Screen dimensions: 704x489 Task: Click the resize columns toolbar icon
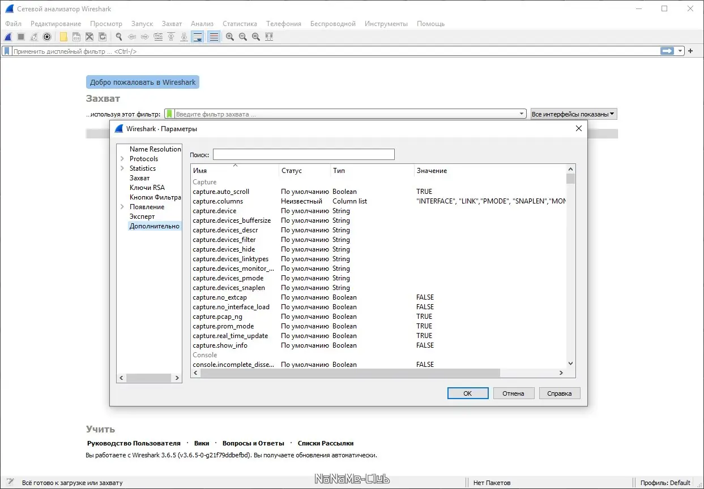point(269,37)
